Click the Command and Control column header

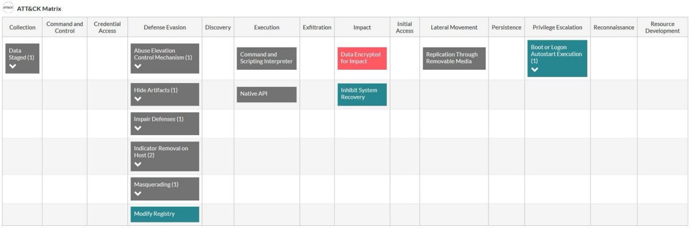click(65, 28)
